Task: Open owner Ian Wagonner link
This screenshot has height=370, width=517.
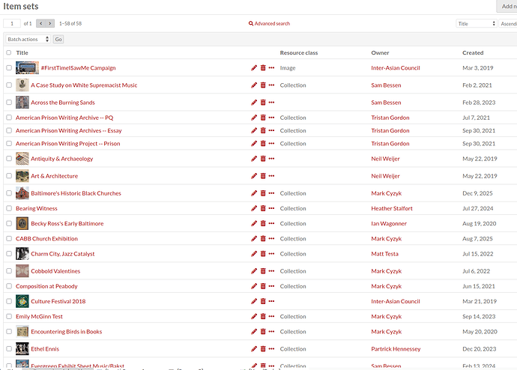Action: pyautogui.click(x=389, y=224)
